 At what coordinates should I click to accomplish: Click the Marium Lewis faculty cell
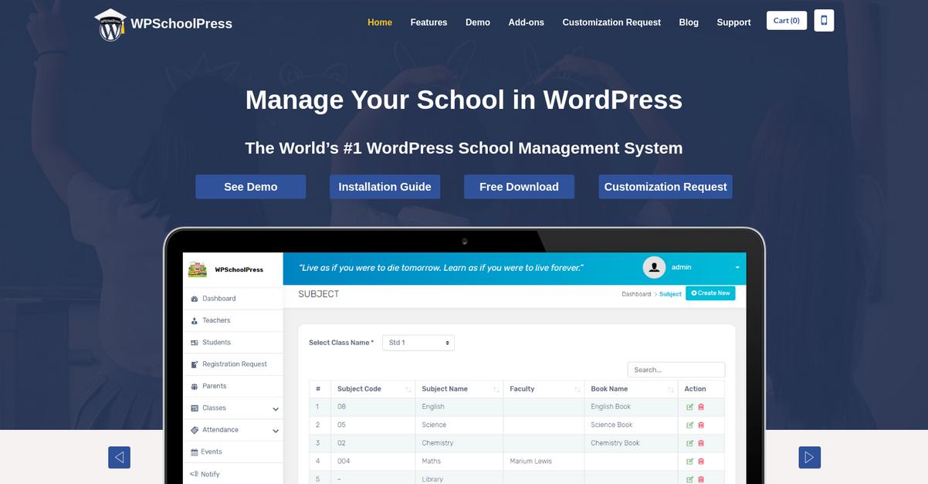[544, 461]
